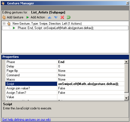Open the gestures wiki help link
Image resolution: width=130 pixels, height=122 pixels.
tap(26, 120)
